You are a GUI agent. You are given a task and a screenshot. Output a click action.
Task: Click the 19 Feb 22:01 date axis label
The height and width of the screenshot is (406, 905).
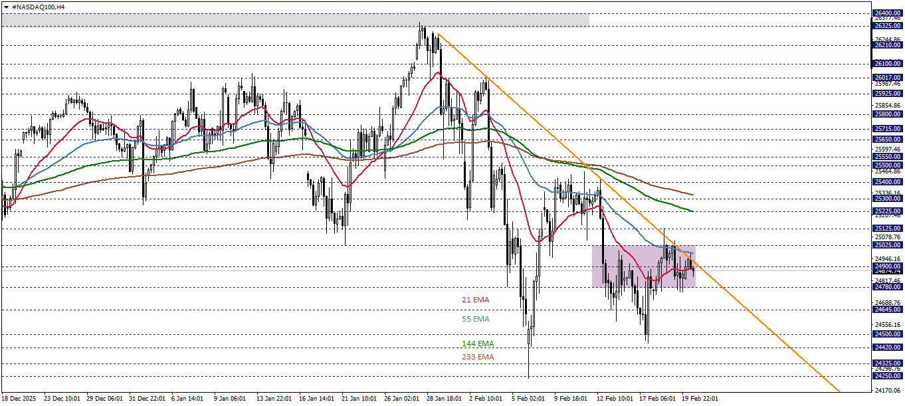pyautogui.click(x=701, y=399)
